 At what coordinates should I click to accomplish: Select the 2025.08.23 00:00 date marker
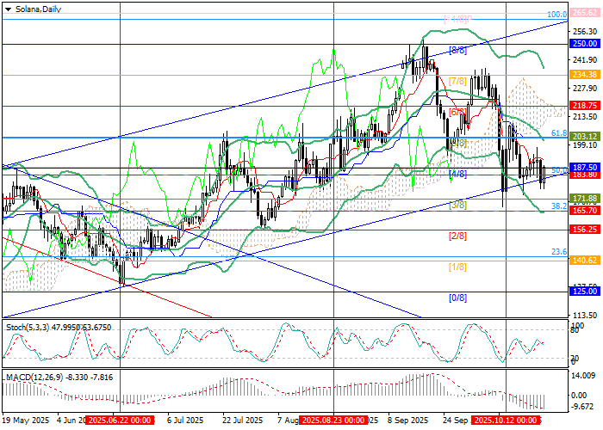click(x=333, y=420)
